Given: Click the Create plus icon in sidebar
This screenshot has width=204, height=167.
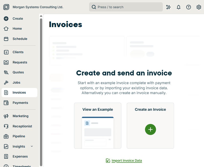Looking at the screenshot, I should coord(6,19).
